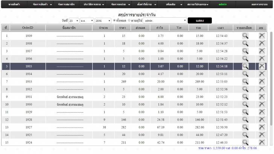
Task: Expand the เพิ่มเติม menu
Action: click(x=171, y=5)
